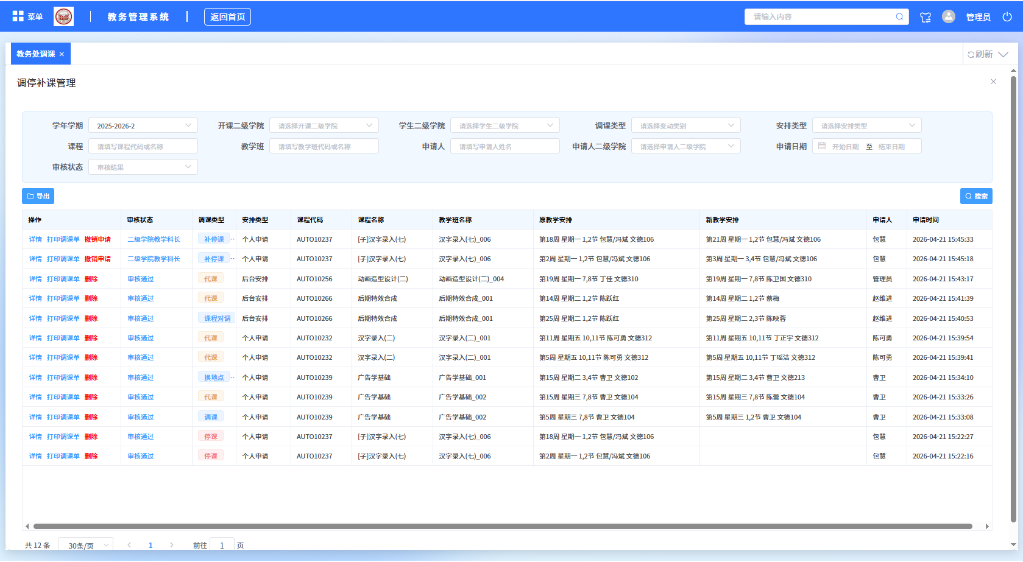Click the 开始日期 start date field
The image size is (1023, 562).
(845, 147)
